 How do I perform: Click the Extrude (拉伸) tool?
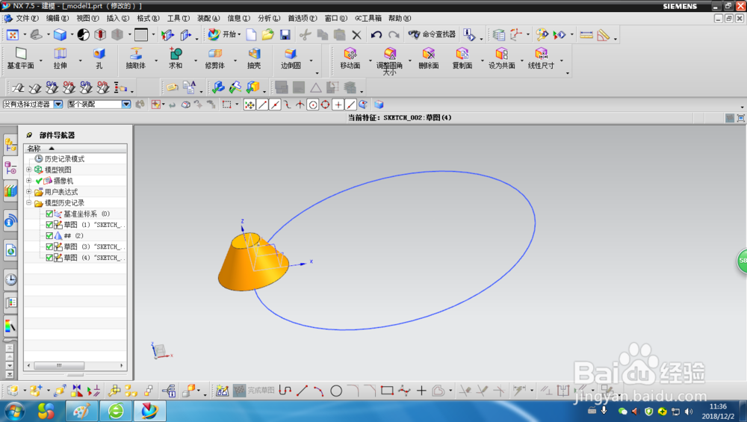click(60, 58)
